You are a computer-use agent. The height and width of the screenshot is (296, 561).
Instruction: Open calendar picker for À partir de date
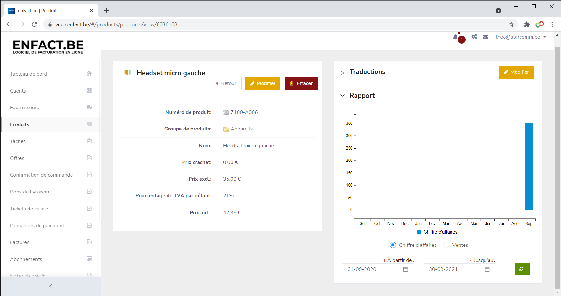pos(406,269)
